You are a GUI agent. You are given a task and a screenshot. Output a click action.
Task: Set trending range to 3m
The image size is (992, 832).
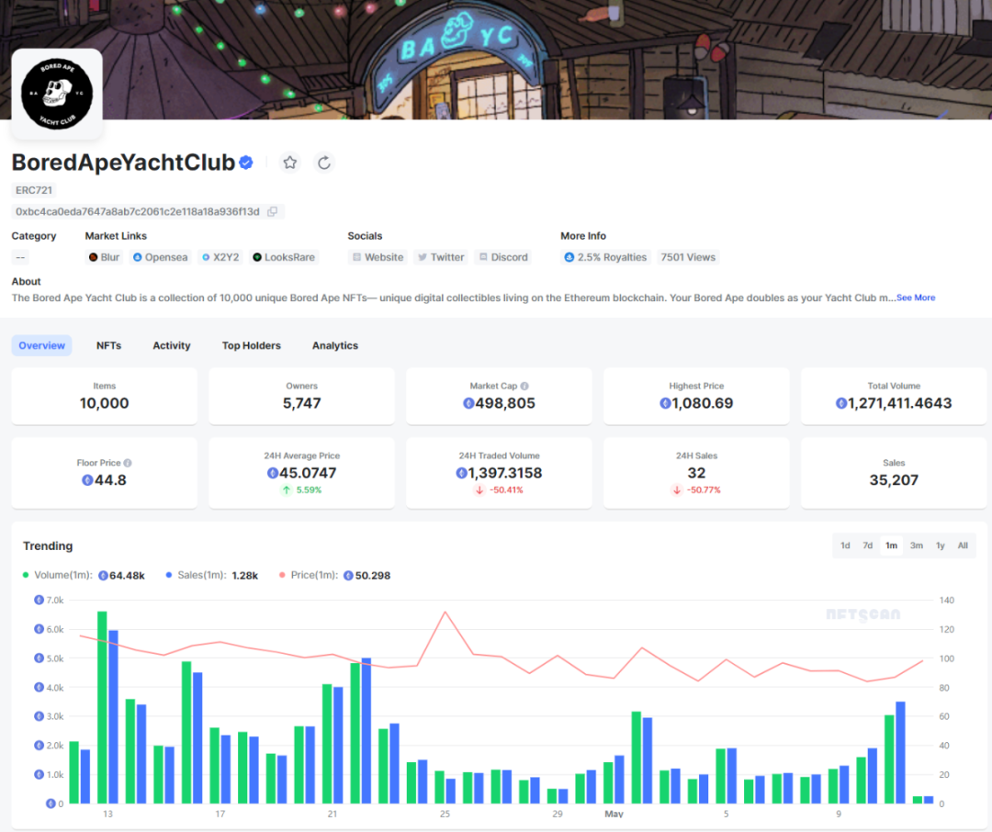916,545
